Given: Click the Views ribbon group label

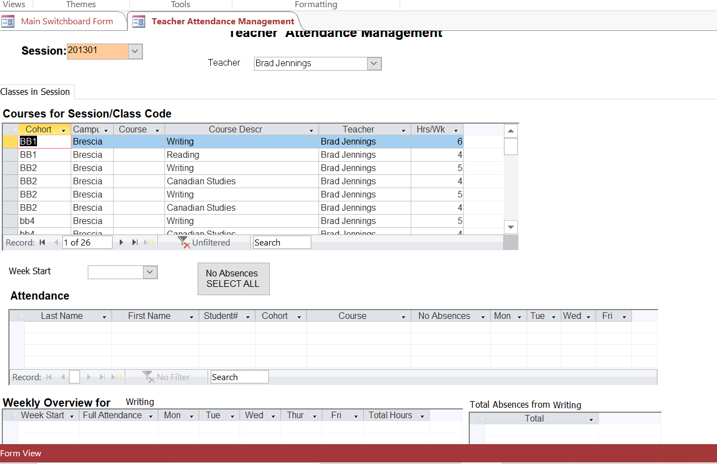Looking at the screenshot, I should [13, 4].
